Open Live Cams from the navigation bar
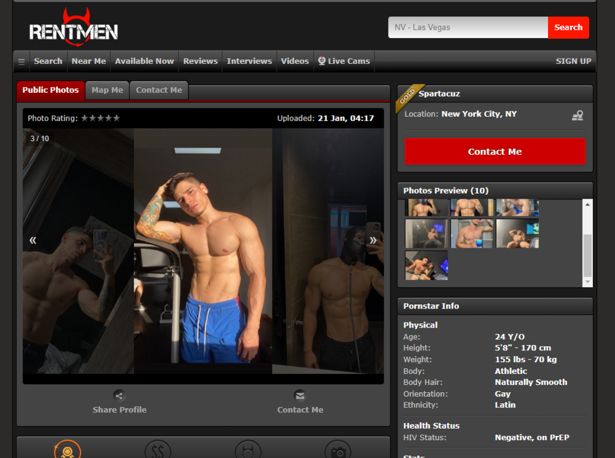Image resolution: width=615 pixels, height=458 pixels. point(343,61)
